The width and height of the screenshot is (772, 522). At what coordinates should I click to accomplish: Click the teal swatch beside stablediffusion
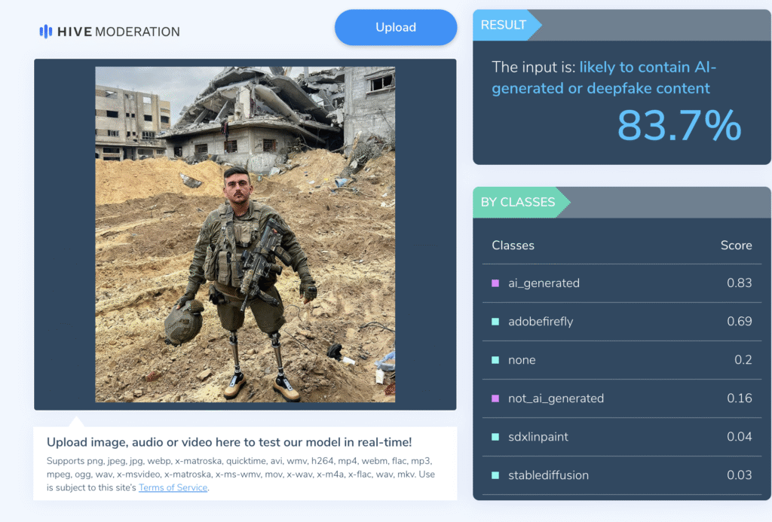(495, 475)
